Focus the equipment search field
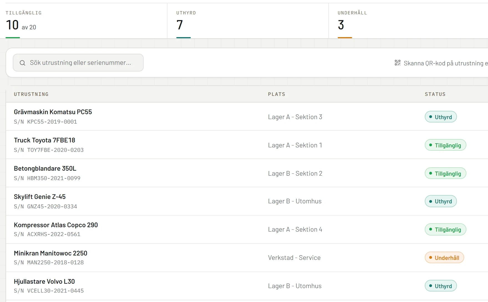 (x=78, y=63)
